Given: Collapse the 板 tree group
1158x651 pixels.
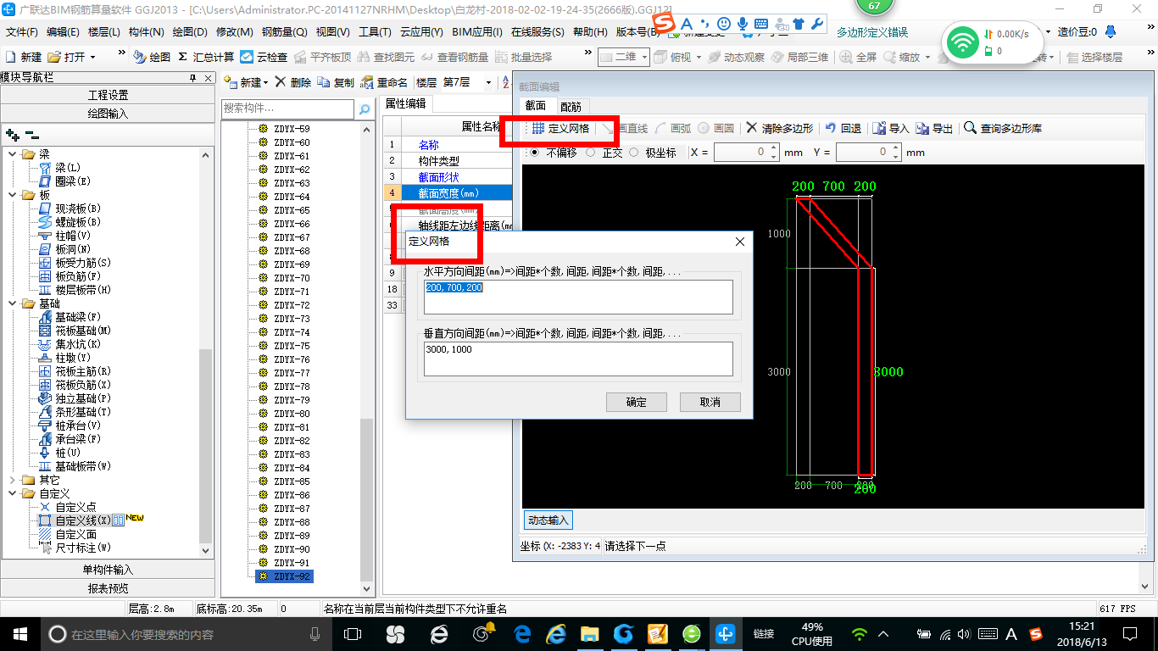Looking at the screenshot, I should click(13, 195).
